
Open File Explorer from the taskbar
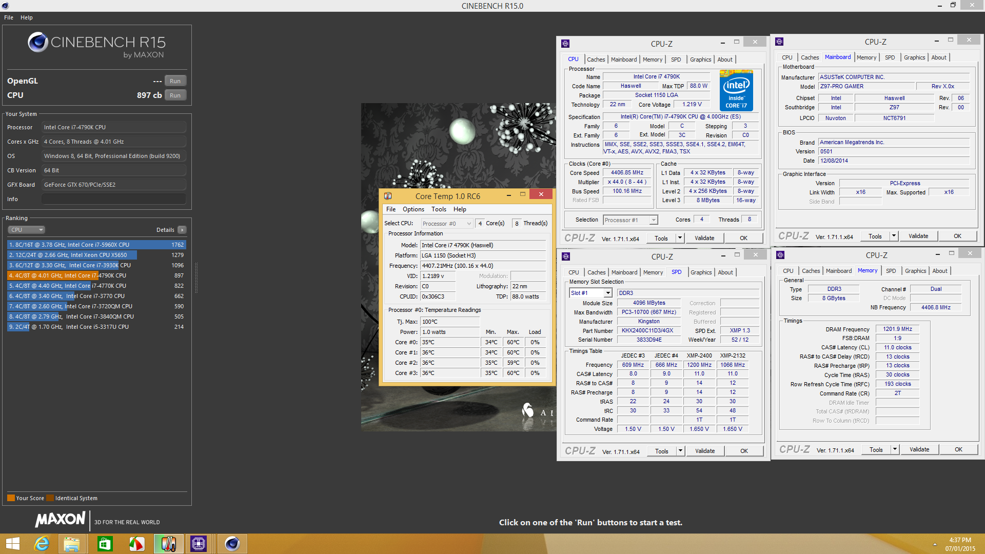(72, 544)
